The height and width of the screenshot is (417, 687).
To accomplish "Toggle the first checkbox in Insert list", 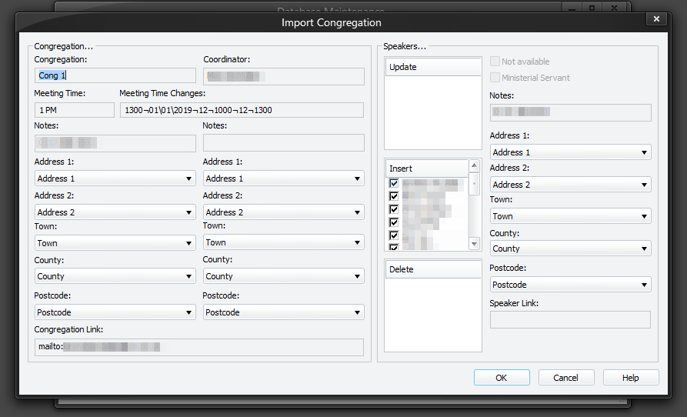I will pyautogui.click(x=394, y=184).
